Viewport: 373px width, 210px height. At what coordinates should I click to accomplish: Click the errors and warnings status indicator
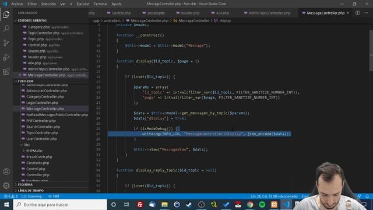(10, 196)
